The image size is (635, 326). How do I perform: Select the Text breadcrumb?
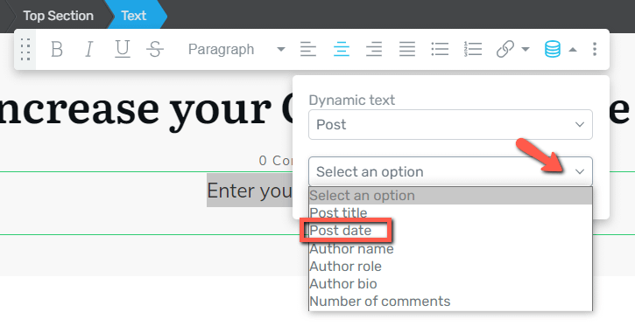tap(134, 16)
